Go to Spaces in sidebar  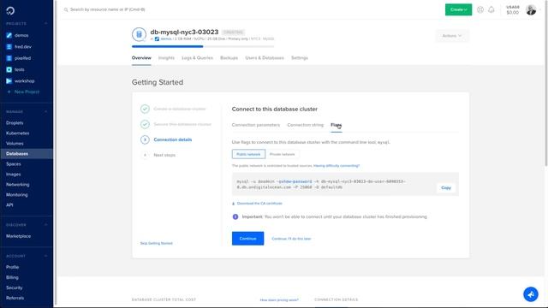point(14,164)
